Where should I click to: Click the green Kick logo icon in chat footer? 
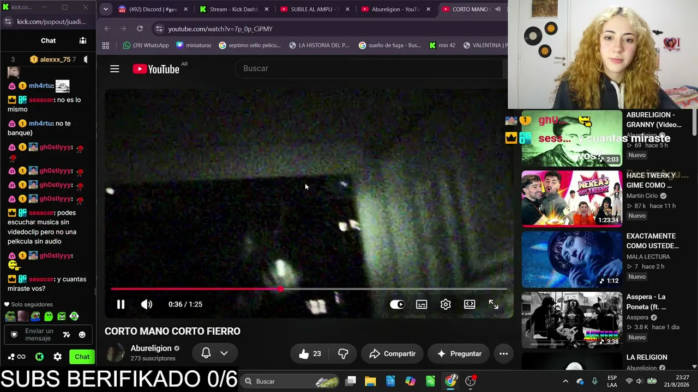tap(39, 357)
